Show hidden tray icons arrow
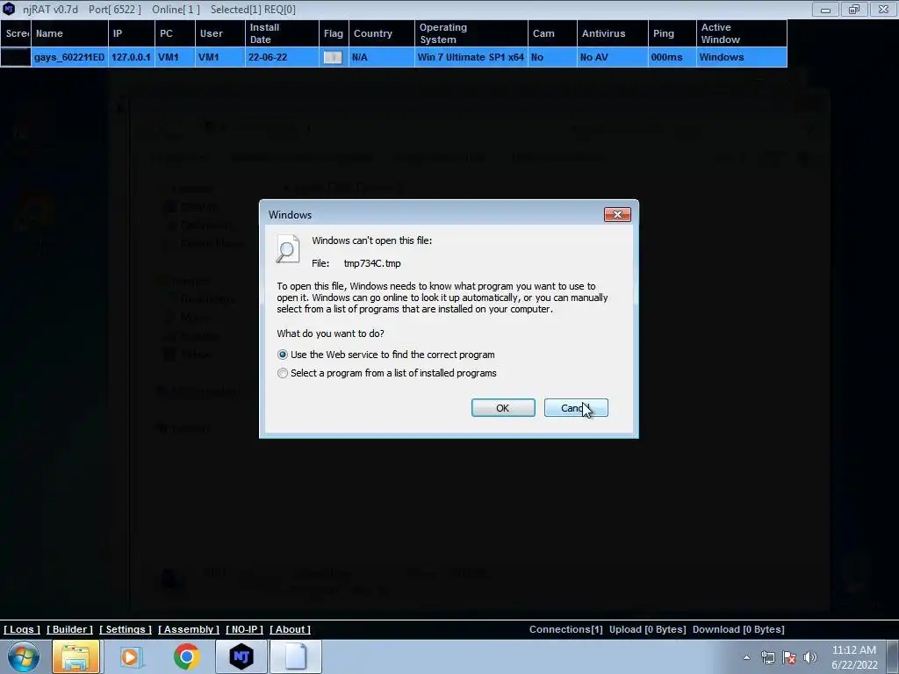899x674 pixels. pos(746,657)
